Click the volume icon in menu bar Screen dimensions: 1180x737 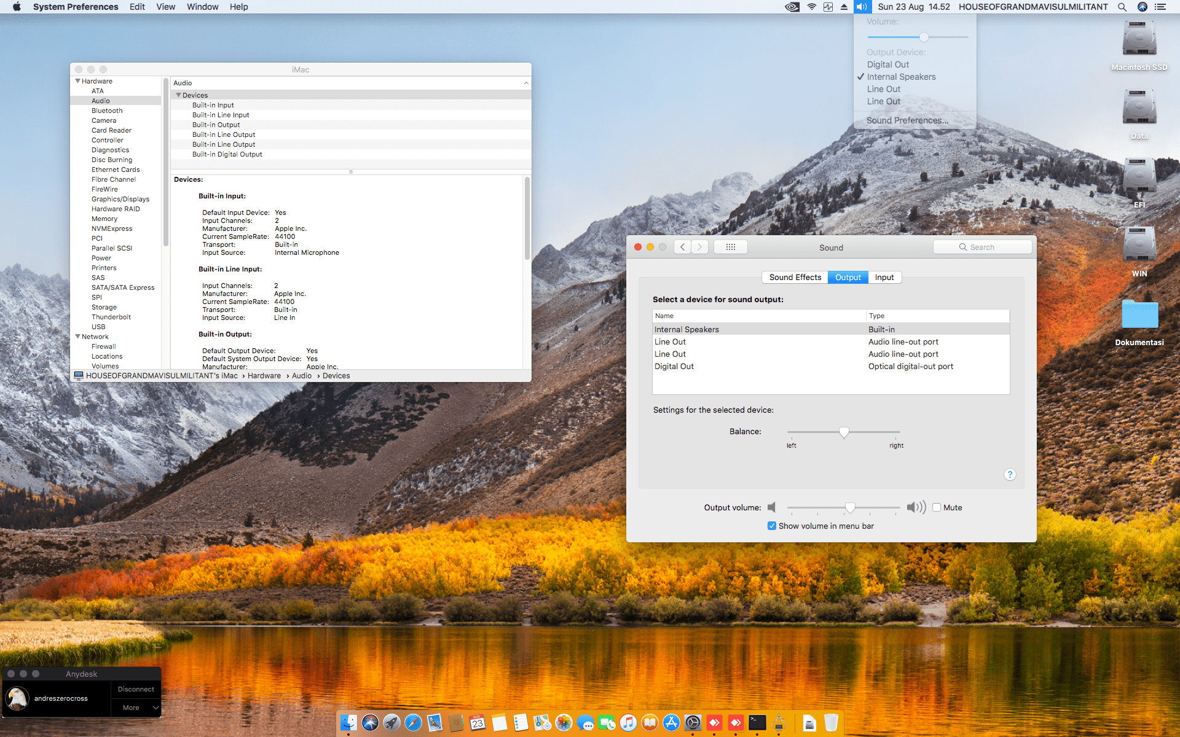click(x=862, y=7)
